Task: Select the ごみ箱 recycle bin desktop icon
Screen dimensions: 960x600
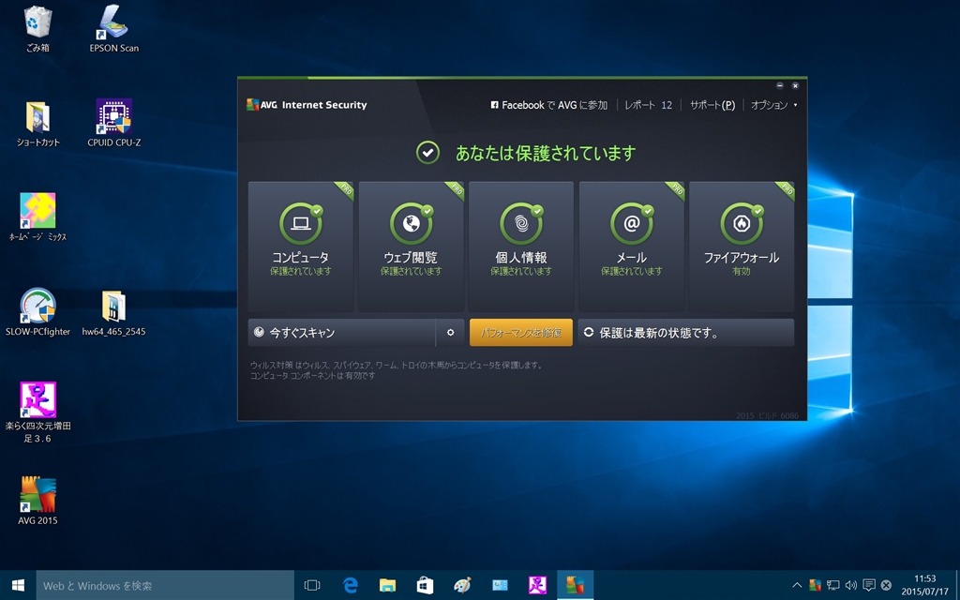Action: tap(37, 29)
